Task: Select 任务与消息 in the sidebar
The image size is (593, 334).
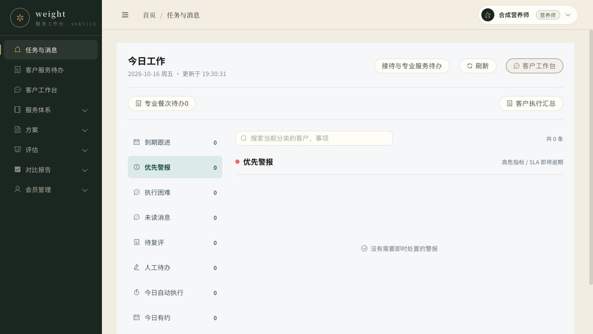Action: click(51, 50)
